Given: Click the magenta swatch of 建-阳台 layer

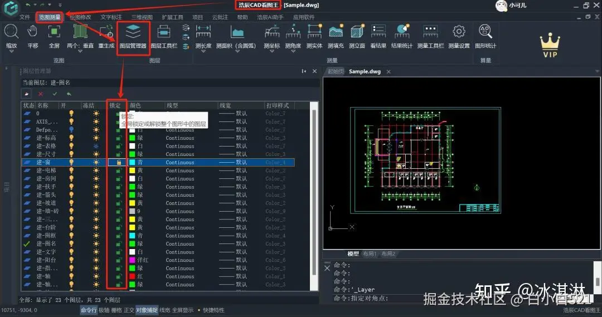Looking at the screenshot, I should tap(132, 260).
